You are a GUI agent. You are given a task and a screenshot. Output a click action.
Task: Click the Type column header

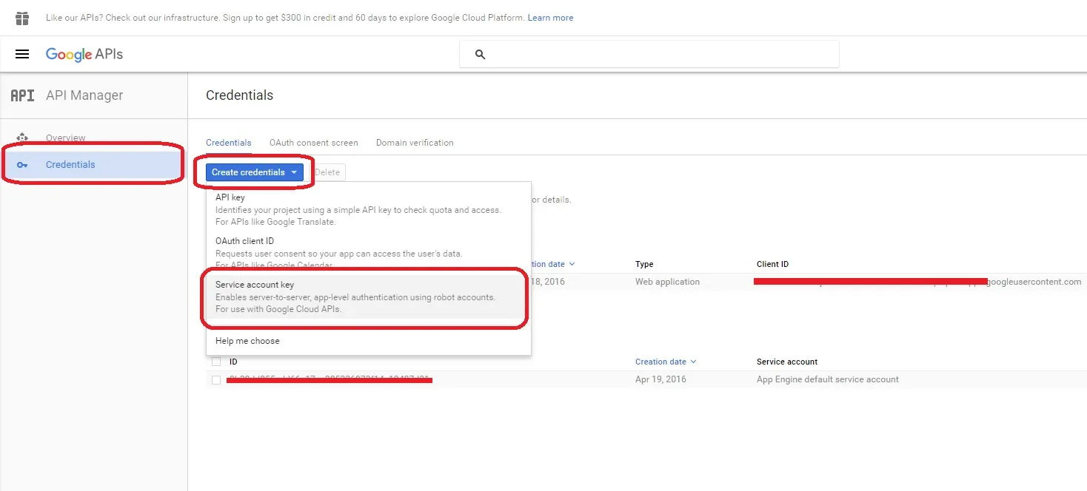coord(644,264)
